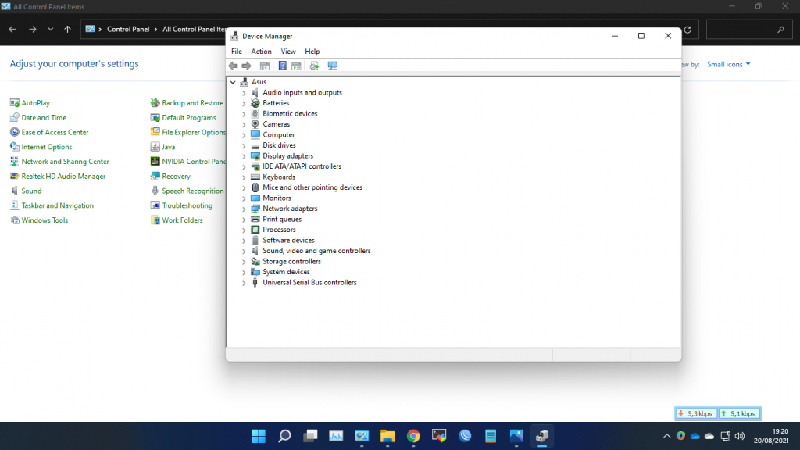Click the volume icon in system tray
The image size is (800, 450).
click(739, 436)
